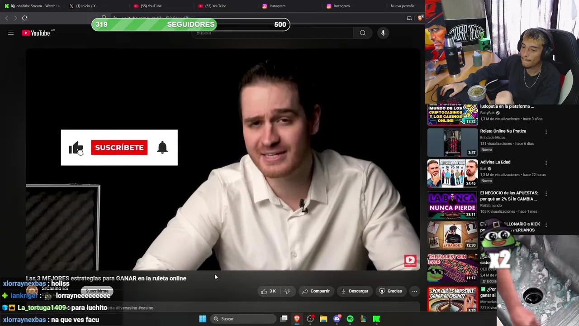Dislike the video with the thumbs-down icon
579x326 pixels.
click(x=287, y=291)
